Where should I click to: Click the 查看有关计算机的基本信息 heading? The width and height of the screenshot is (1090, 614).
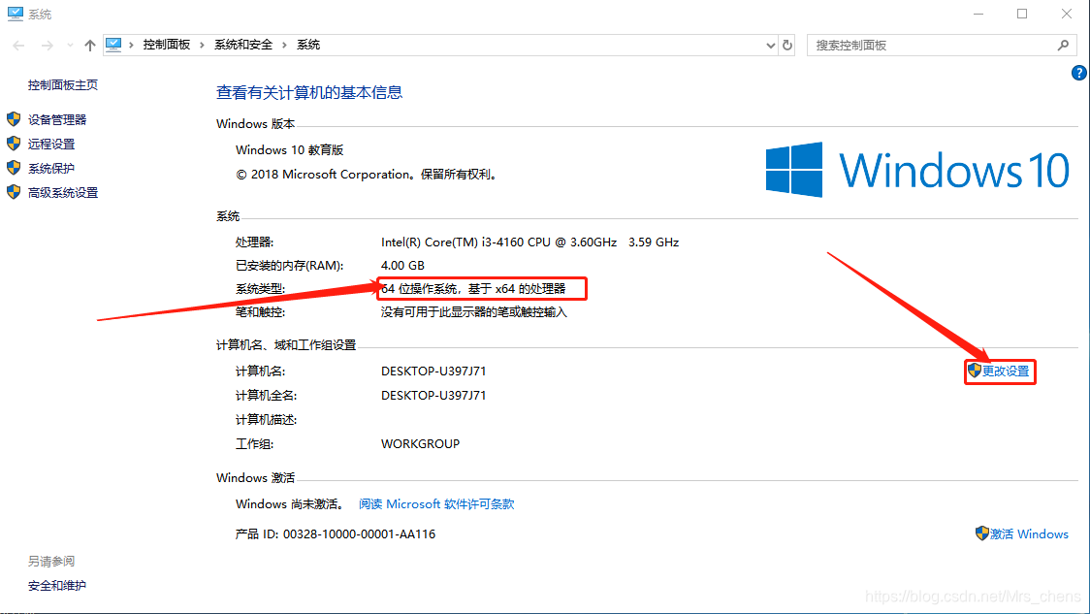(x=309, y=92)
